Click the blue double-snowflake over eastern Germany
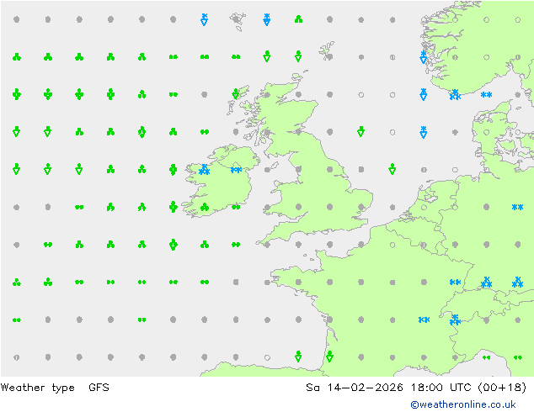 pyautogui.click(x=518, y=207)
